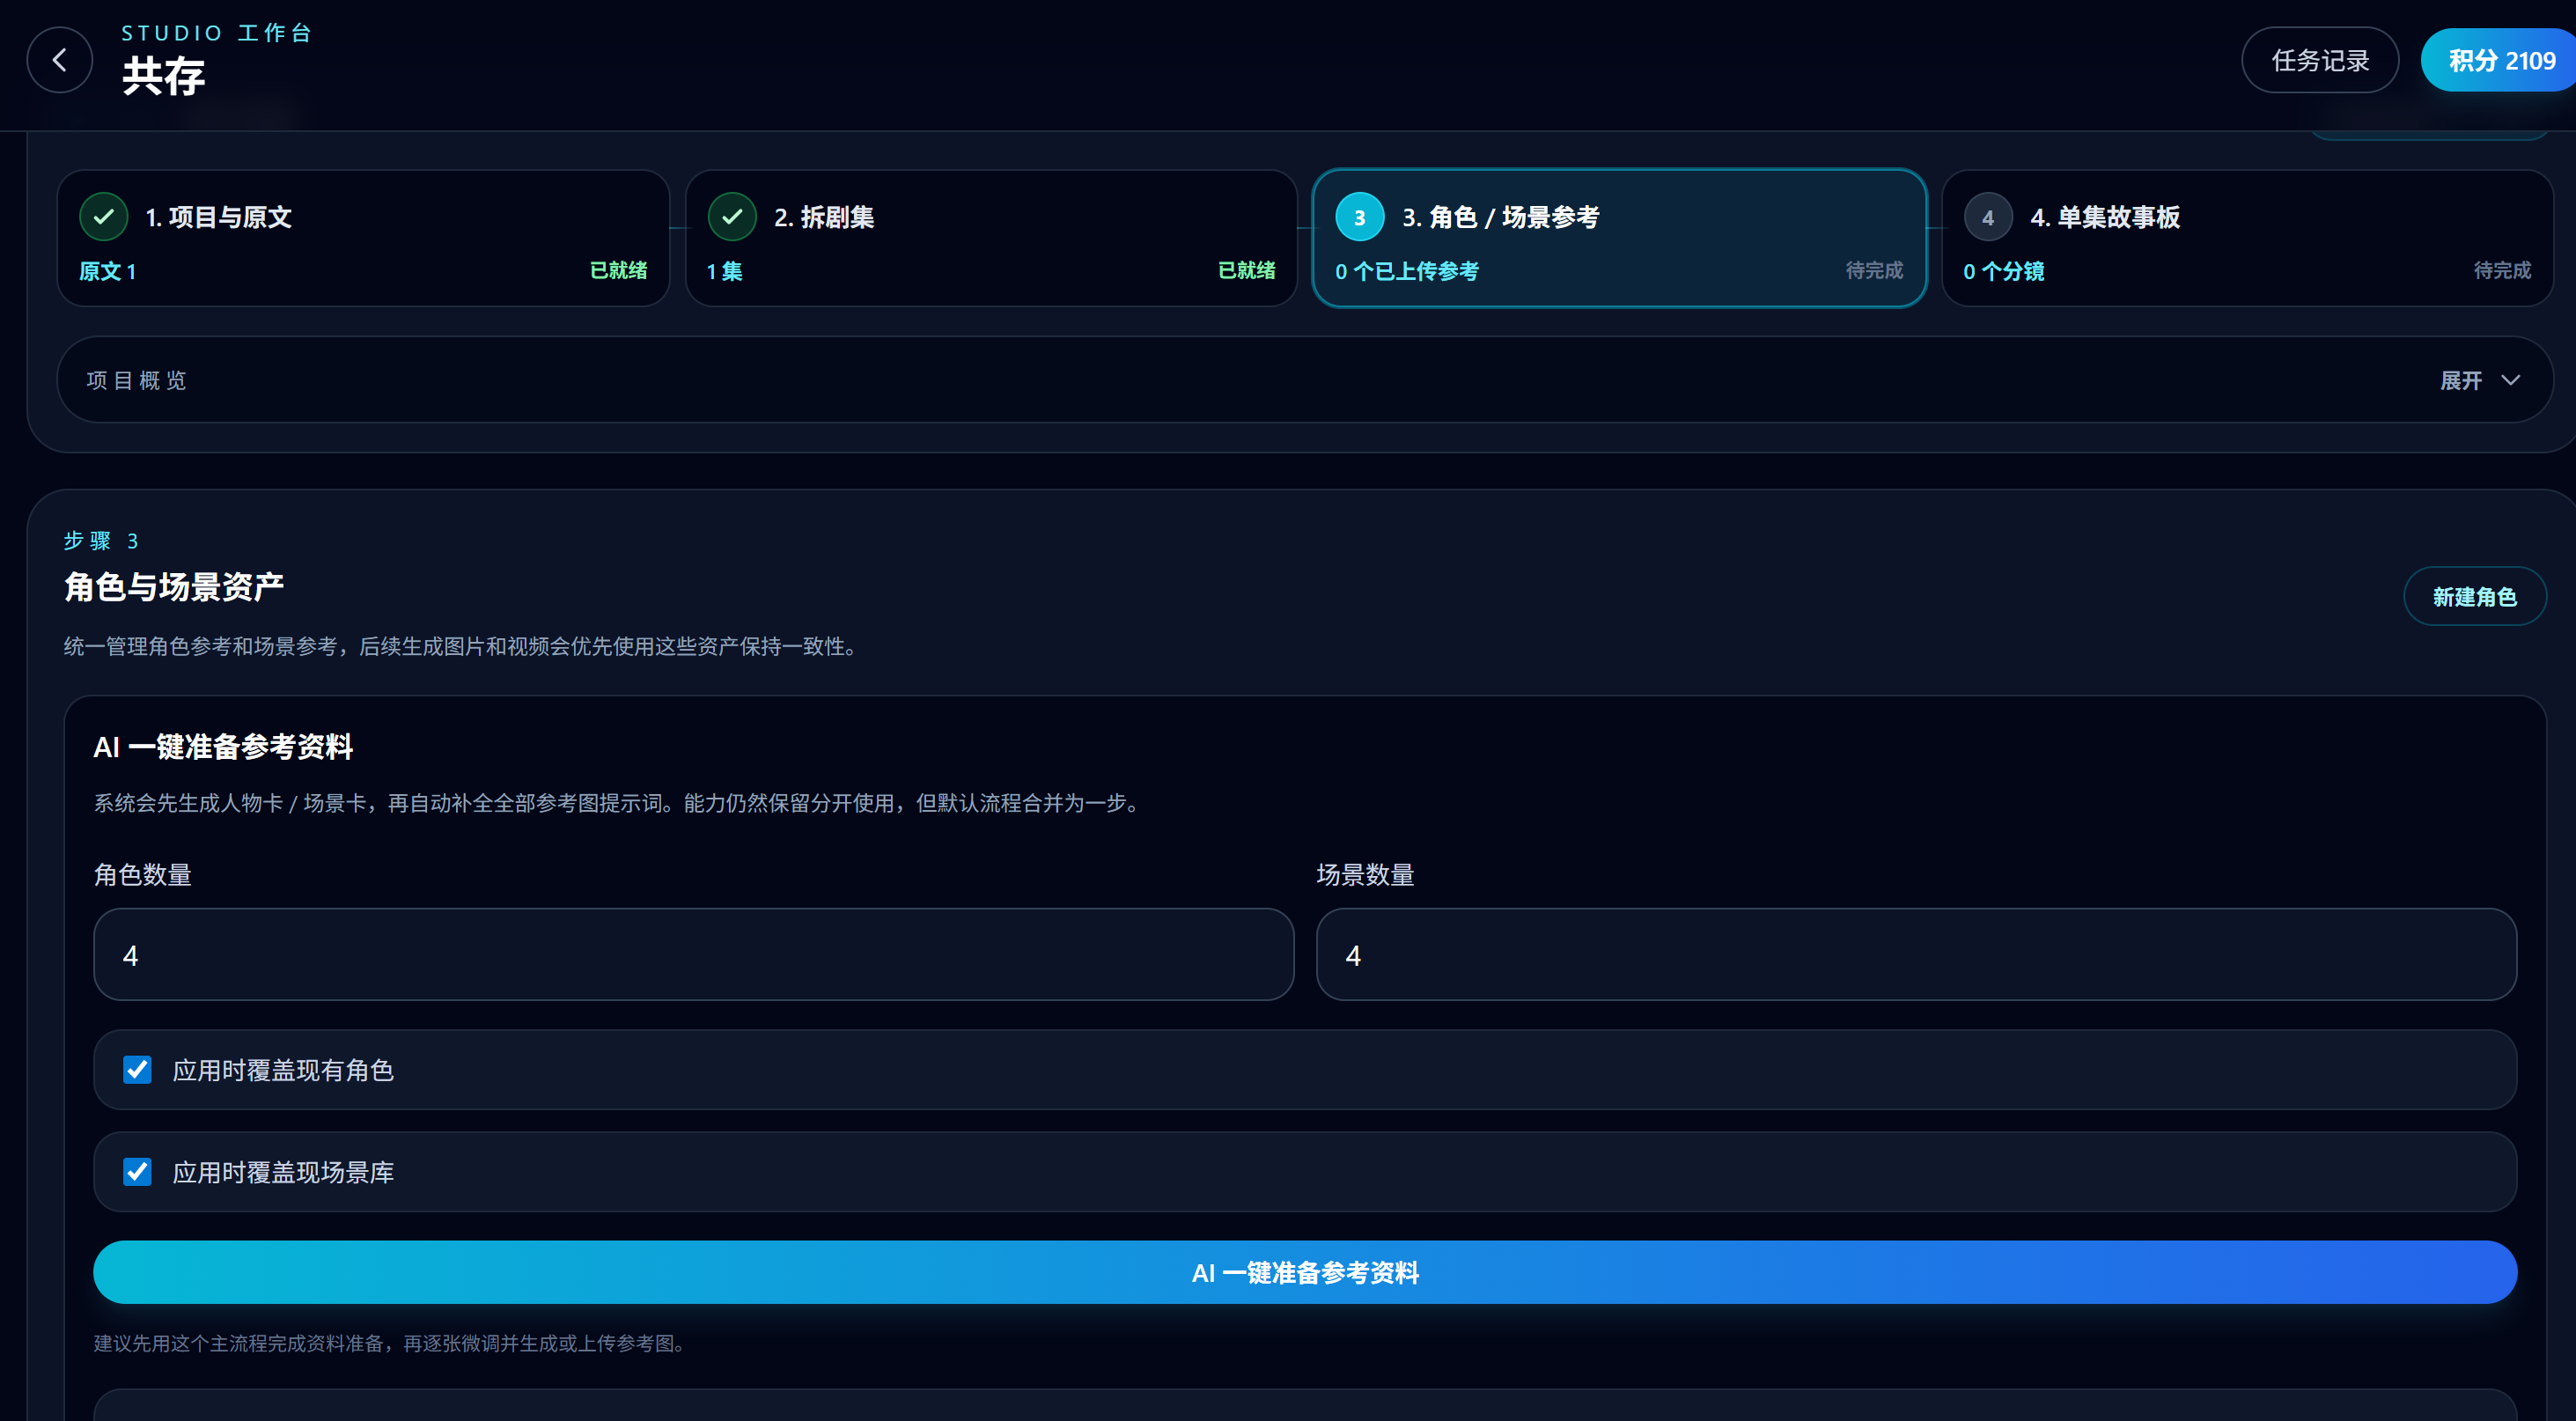Click the 原文 1 label
Screen dimensions: 2576x1421
108,271
